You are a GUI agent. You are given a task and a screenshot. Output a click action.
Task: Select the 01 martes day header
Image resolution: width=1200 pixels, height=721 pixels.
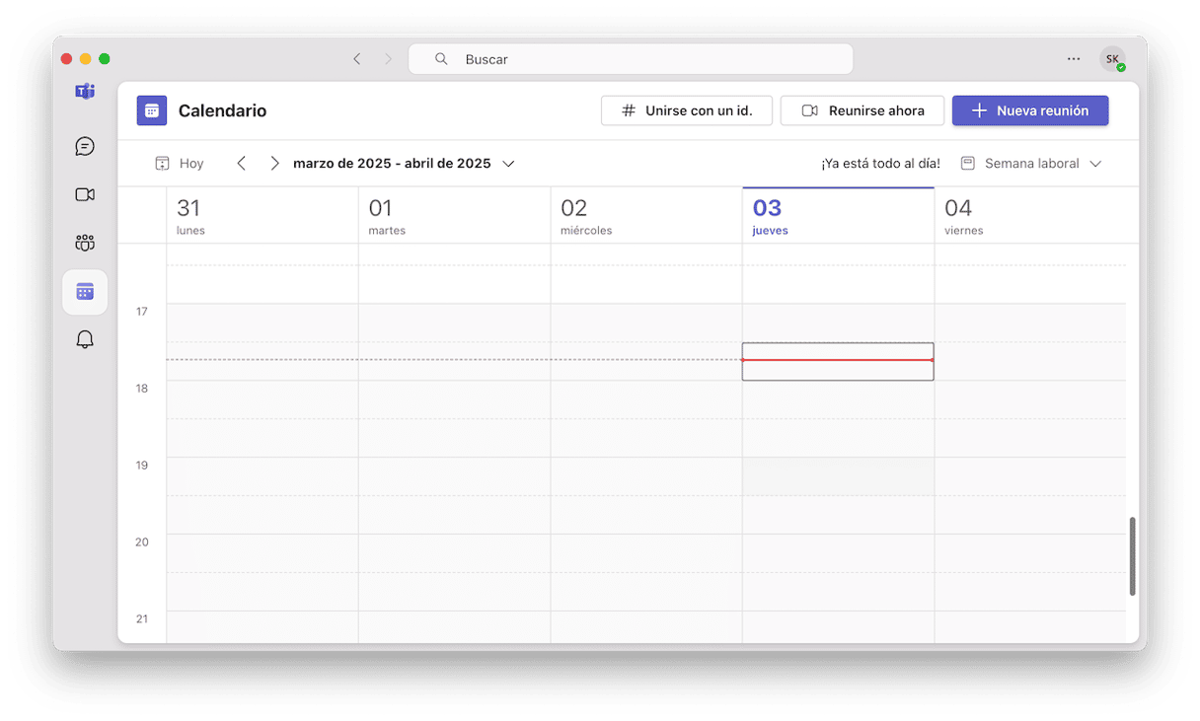coord(454,216)
